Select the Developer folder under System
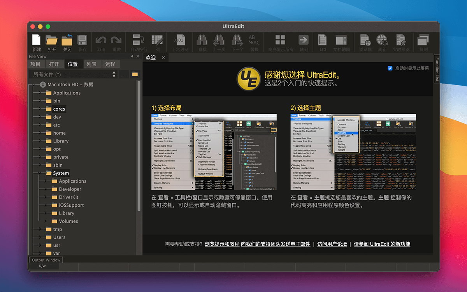The width and height of the screenshot is (467, 292). point(70,189)
